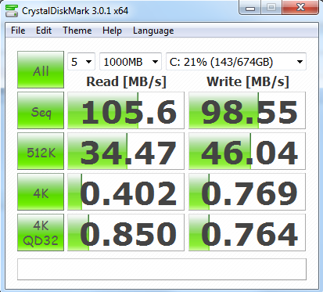Start the Seq sequential test
This screenshot has height=292, width=323.
[41, 110]
